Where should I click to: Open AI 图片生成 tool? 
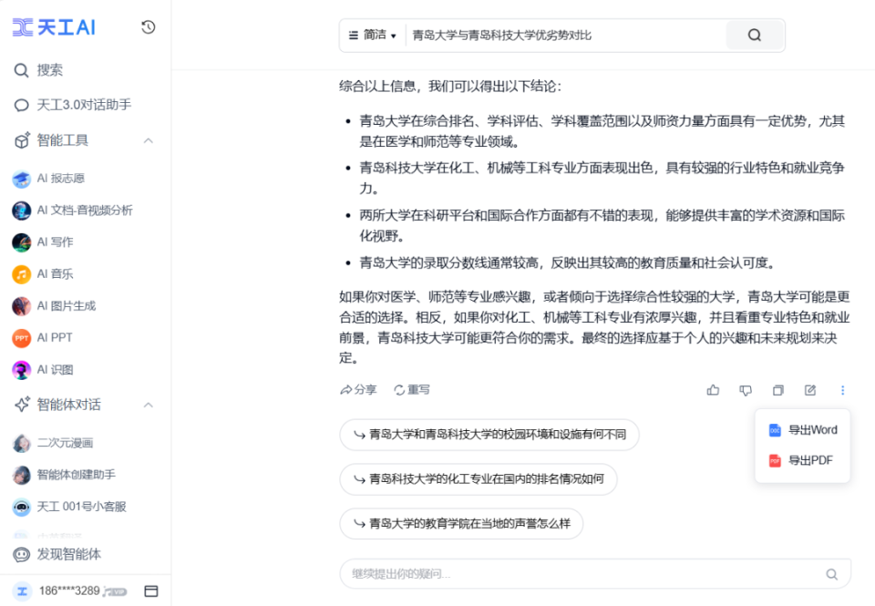click(x=54, y=306)
